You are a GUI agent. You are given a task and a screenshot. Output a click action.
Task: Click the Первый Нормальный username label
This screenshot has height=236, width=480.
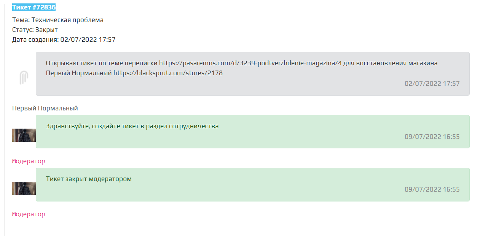coord(45,109)
